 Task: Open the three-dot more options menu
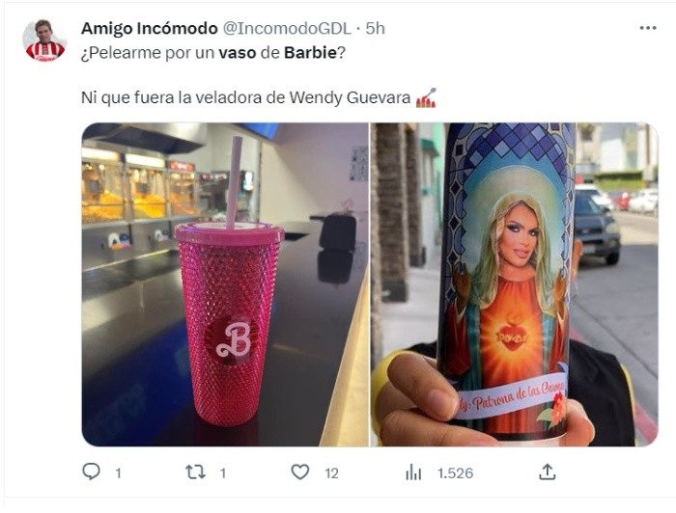point(648,28)
